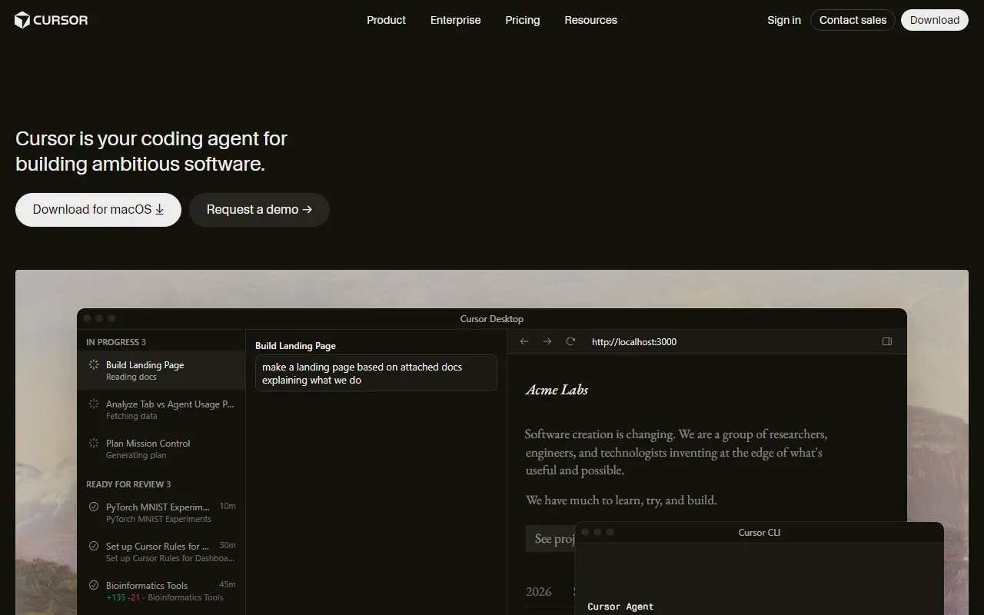Click the browser back arrow icon
The width and height of the screenshot is (984, 615).
[524, 341]
